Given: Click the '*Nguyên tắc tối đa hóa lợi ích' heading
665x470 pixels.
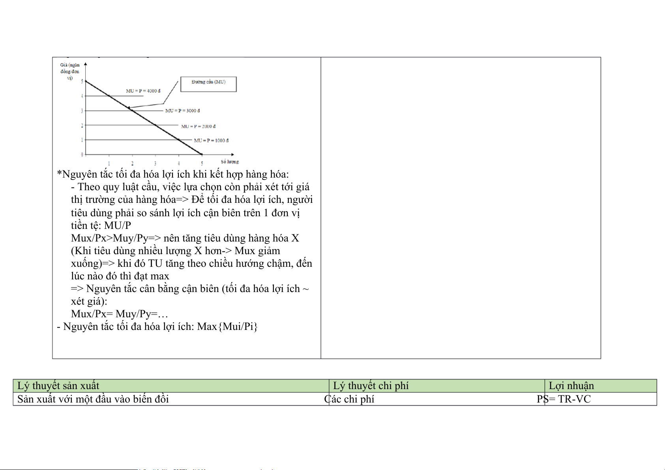Looking at the screenshot, I should [173, 174].
